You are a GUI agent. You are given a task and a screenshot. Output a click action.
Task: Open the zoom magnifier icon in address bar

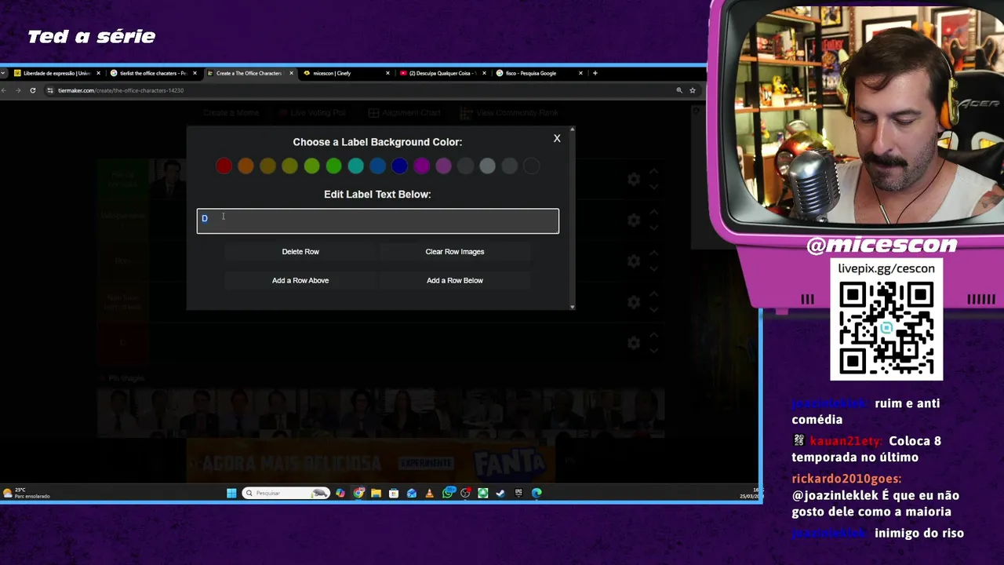coord(678,90)
